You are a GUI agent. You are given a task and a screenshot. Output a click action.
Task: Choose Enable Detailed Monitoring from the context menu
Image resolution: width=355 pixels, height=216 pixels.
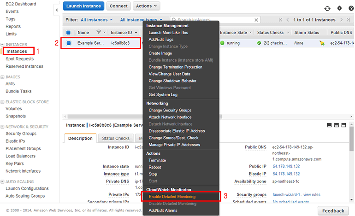click(x=172, y=197)
